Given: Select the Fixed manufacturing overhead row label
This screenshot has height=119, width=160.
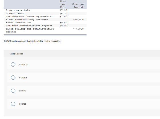Looking at the screenshot, I should coord(27,19).
